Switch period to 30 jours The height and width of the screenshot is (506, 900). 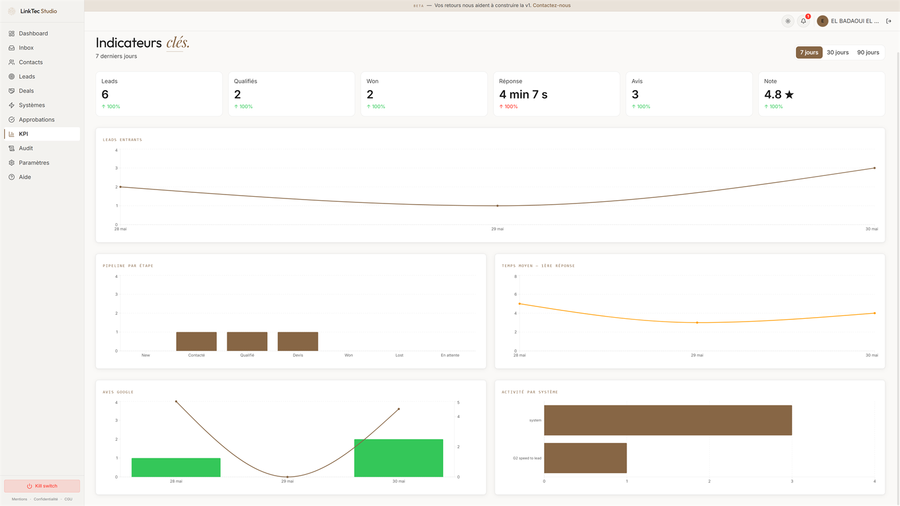pyautogui.click(x=838, y=52)
